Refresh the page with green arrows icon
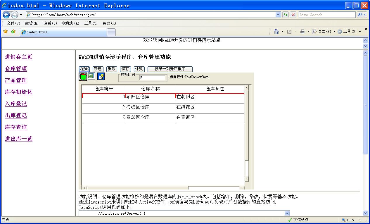 pyautogui.click(x=286, y=15)
